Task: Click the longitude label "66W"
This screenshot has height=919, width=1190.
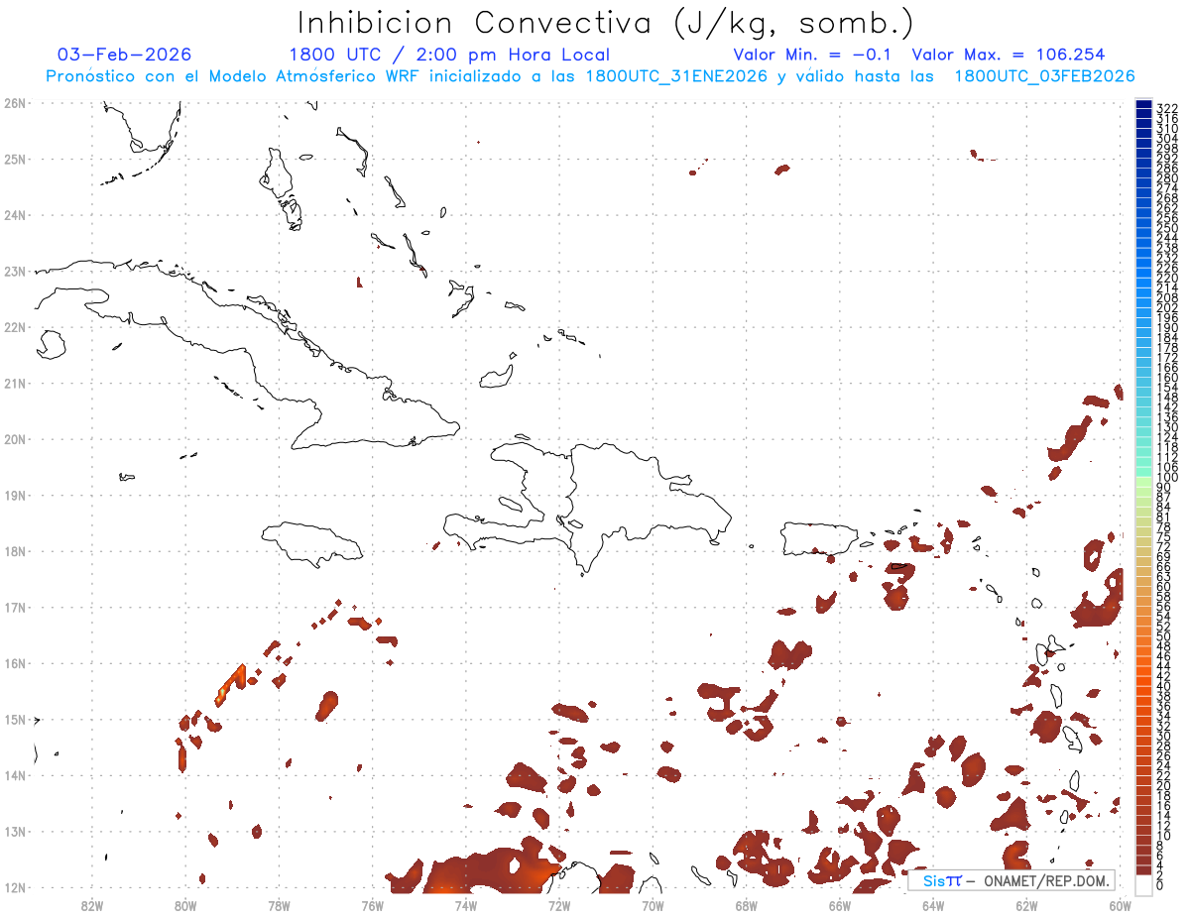Action: tap(840, 904)
